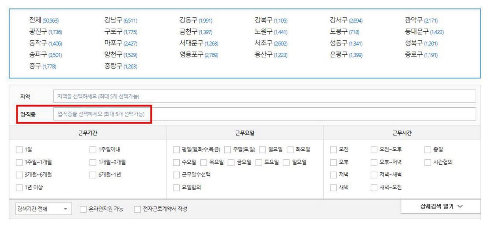Open the 강북구 district listings
Image resolution: width=489 pixels, height=226 pixels.
click(x=271, y=20)
